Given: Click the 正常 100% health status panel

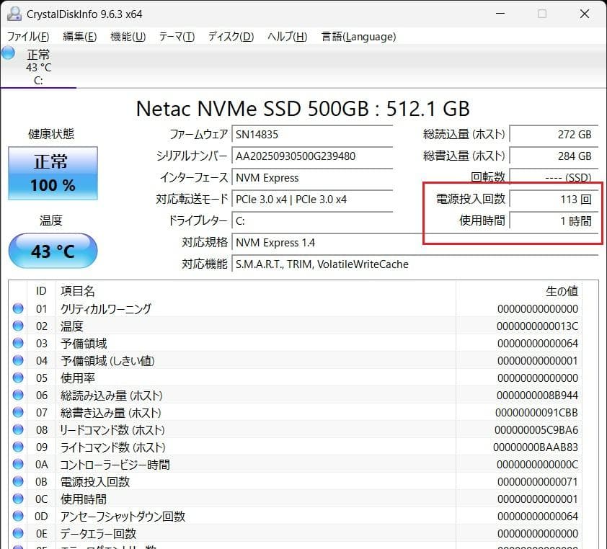Looking at the screenshot, I should tap(52, 174).
